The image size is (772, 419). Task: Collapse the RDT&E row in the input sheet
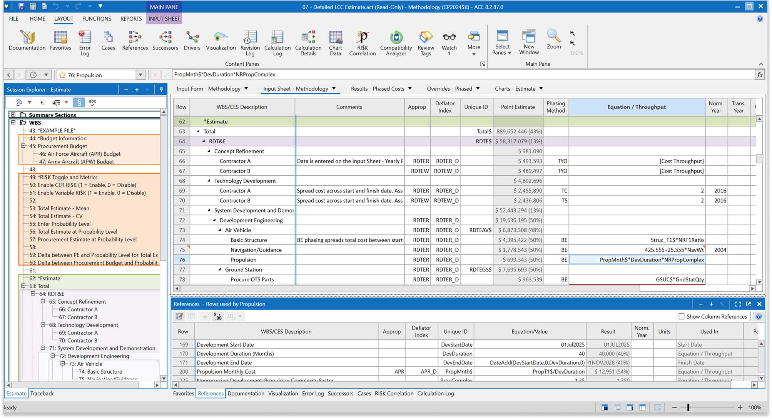pyautogui.click(x=204, y=141)
